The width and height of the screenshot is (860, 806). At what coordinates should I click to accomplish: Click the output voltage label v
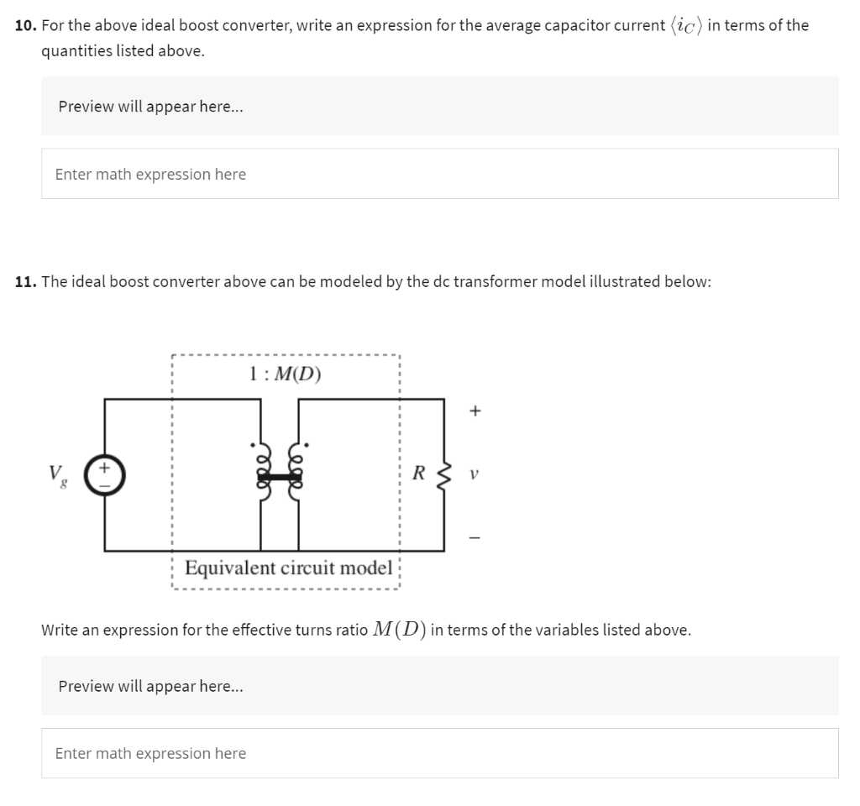(473, 473)
